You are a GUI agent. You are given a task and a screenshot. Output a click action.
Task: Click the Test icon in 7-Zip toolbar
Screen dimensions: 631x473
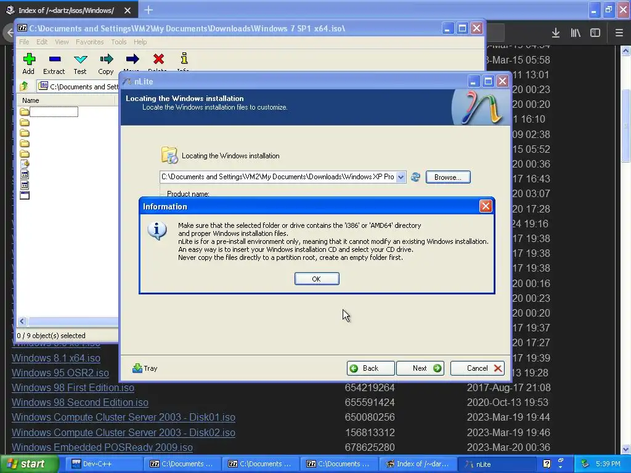pos(81,63)
